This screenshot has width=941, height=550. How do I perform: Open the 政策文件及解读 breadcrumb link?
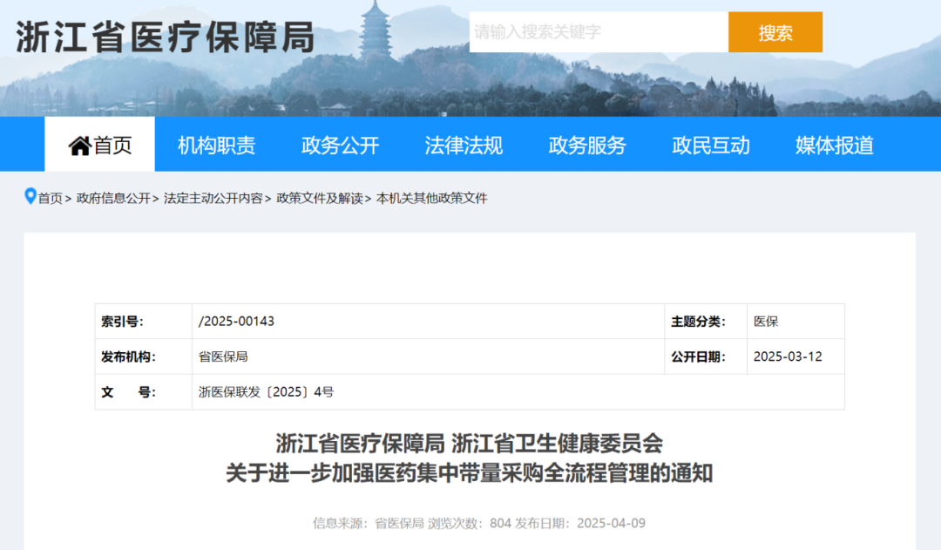point(319,198)
